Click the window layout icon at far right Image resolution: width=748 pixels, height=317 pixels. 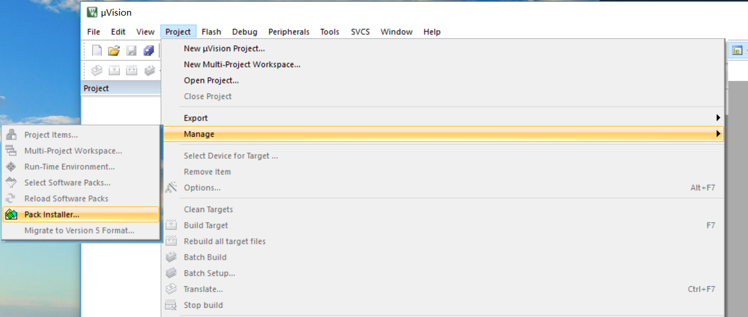tap(737, 50)
